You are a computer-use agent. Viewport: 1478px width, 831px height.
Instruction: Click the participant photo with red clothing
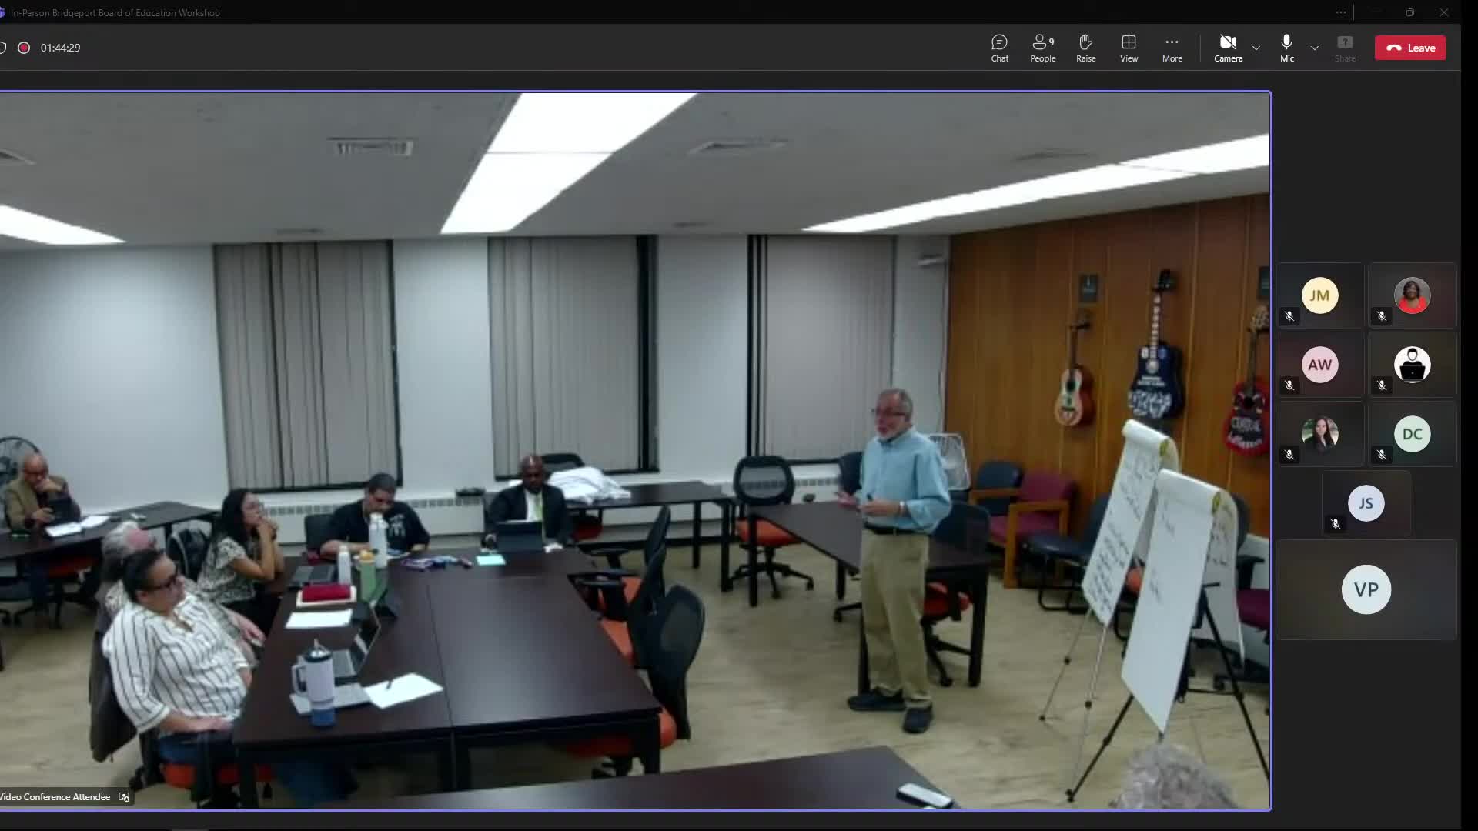[1412, 295]
